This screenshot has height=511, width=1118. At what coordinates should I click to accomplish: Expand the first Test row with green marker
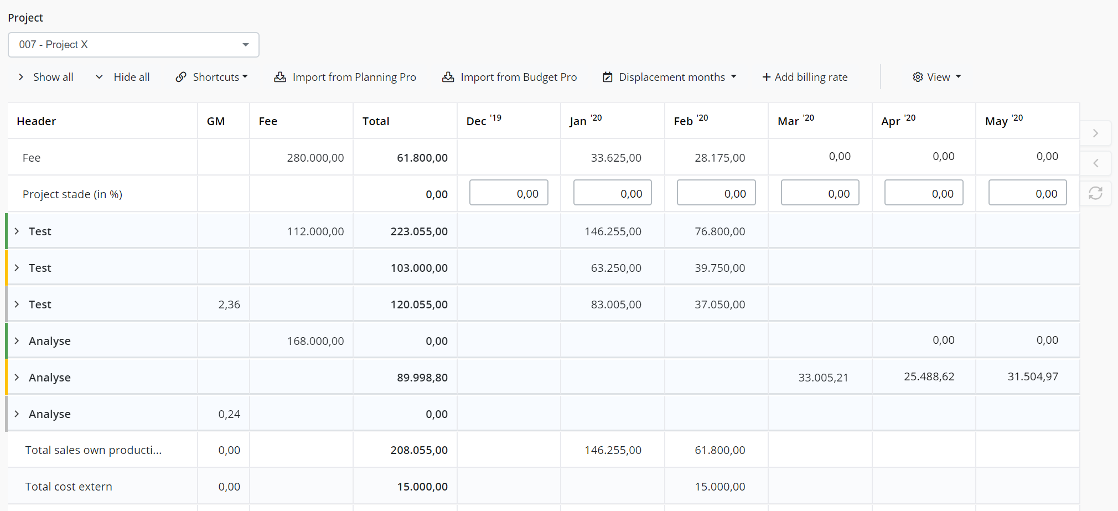tap(17, 231)
